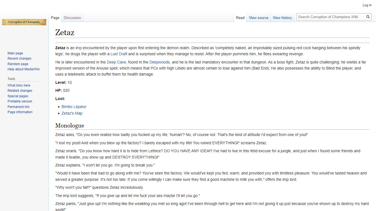Go to Main page in sidebar
The width and height of the screenshot is (376, 211).
pyautogui.click(x=15, y=53)
